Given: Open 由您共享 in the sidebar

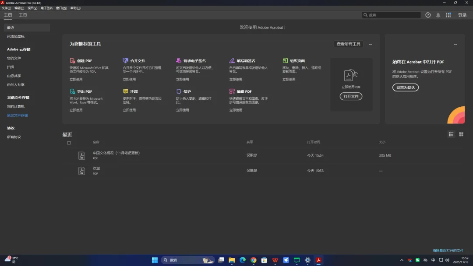Looking at the screenshot, I should [x=14, y=76].
